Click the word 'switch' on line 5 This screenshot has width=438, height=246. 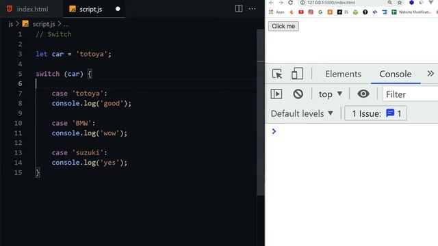coord(47,74)
